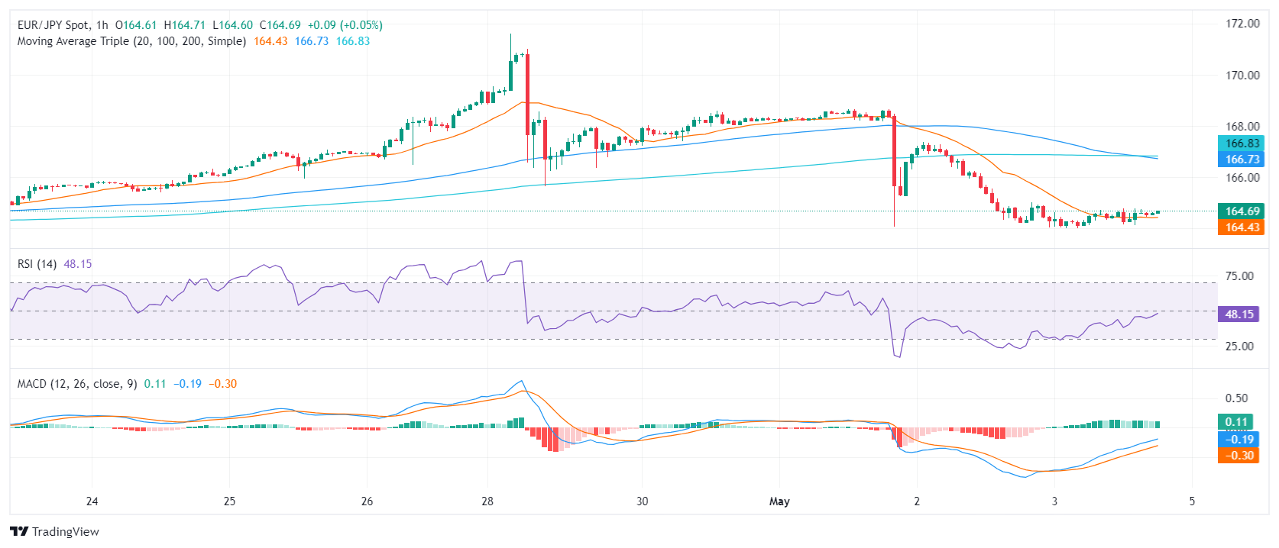The width and height of the screenshot is (1279, 548).
Task: Click the 170.00 price axis label
Action: click(1242, 76)
